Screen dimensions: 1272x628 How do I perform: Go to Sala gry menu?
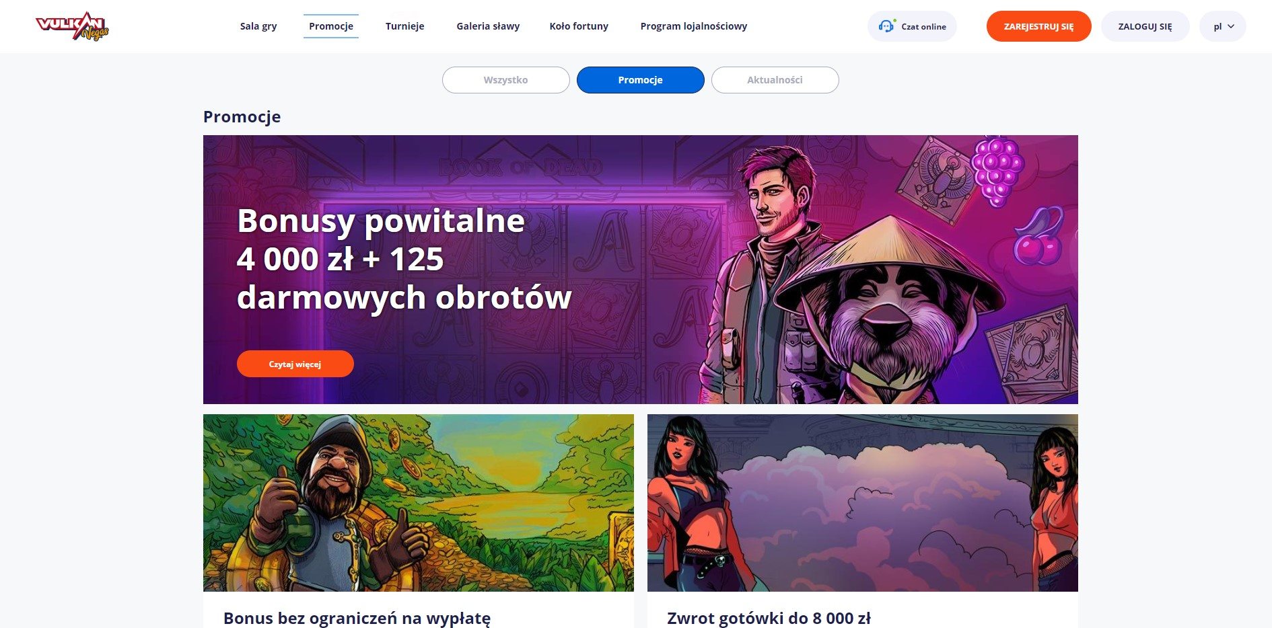click(x=258, y=26)
